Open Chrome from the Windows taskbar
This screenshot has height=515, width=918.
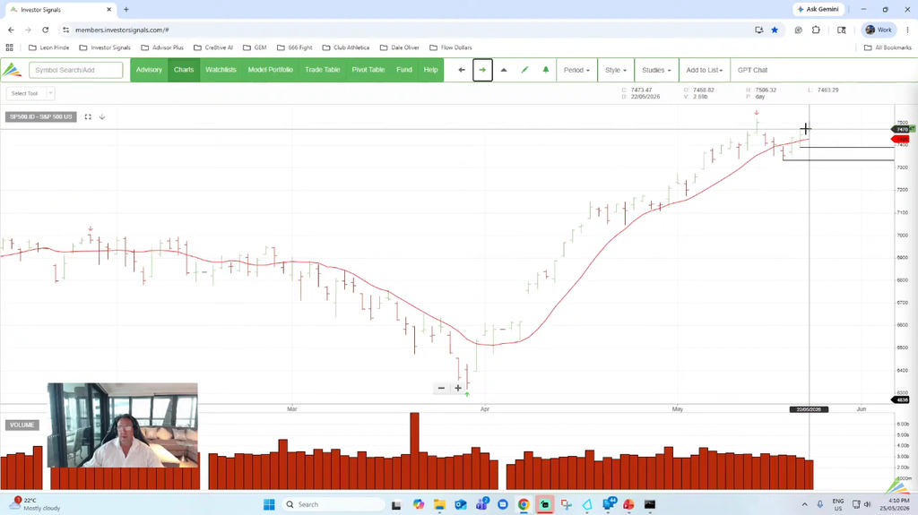coord(524,504)
